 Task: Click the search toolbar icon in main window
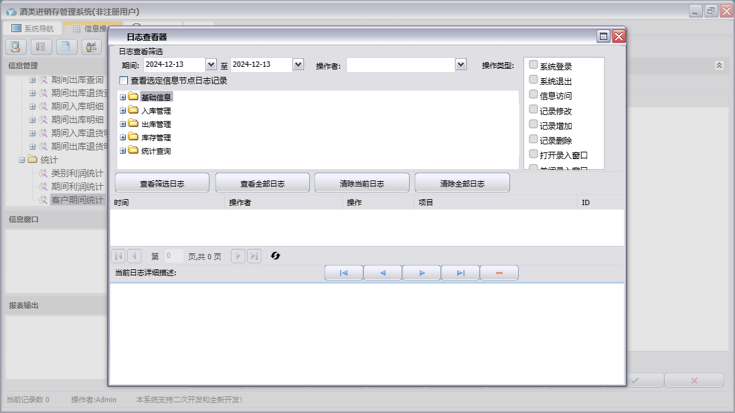point(16,47)
